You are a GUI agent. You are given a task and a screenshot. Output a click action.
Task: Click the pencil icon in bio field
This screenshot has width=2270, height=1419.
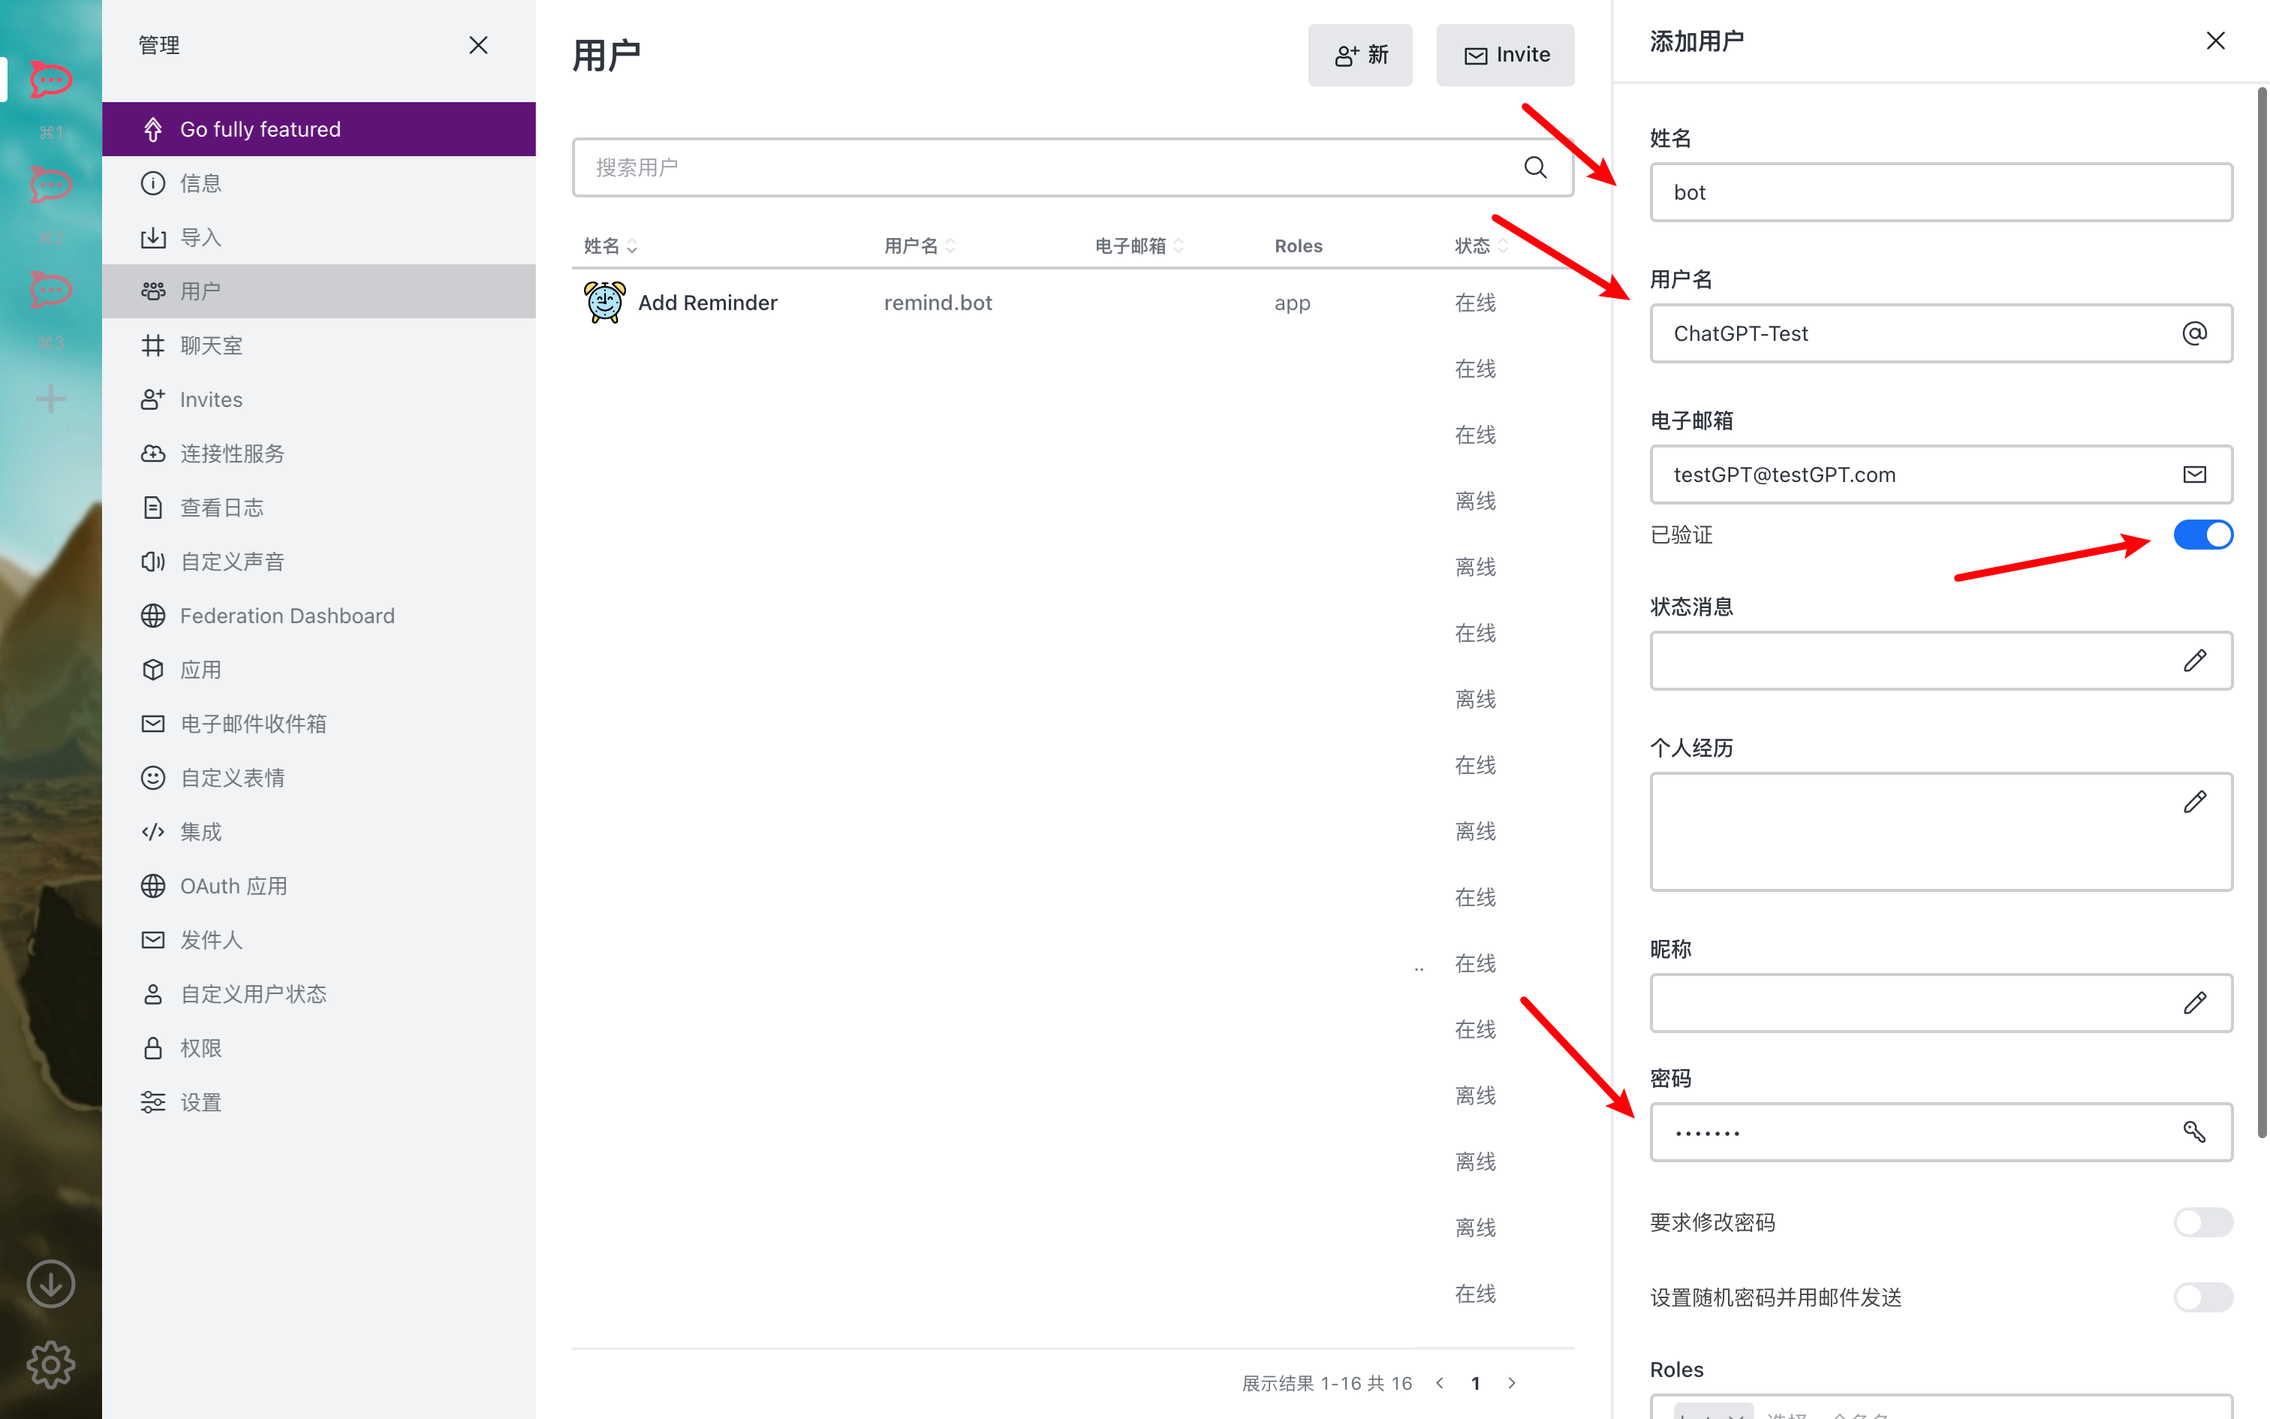coord(2195,800)
